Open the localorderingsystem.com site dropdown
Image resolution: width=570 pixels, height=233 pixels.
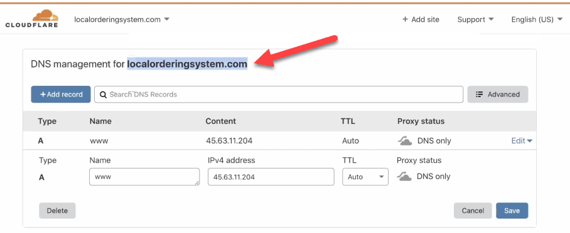coord(122,19)
